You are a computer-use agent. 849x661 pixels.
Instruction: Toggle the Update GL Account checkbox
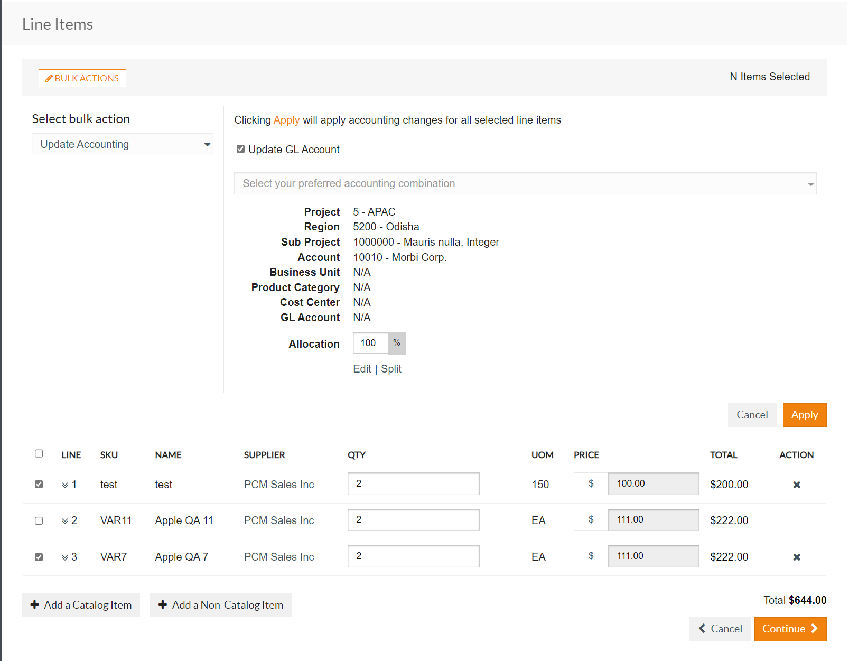pyautogui.click(x=240, y=150)
